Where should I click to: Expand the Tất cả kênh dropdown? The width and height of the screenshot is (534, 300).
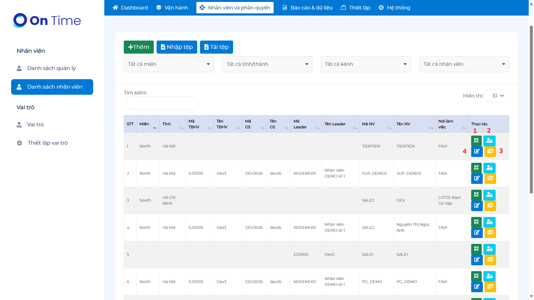tap(365, 64)
